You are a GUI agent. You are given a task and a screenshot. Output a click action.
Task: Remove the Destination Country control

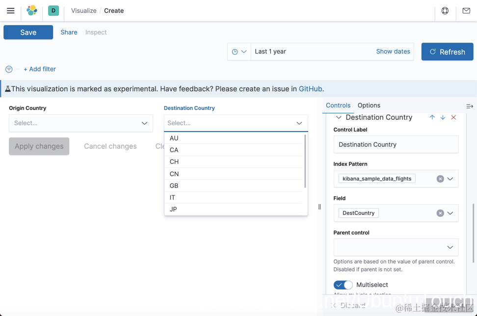[453, 117]
